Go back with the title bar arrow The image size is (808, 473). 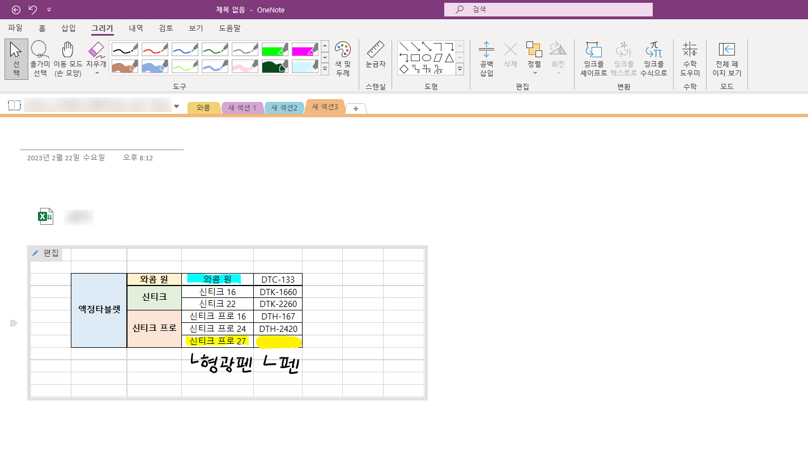pyautogui.click(x=16, y=10)
